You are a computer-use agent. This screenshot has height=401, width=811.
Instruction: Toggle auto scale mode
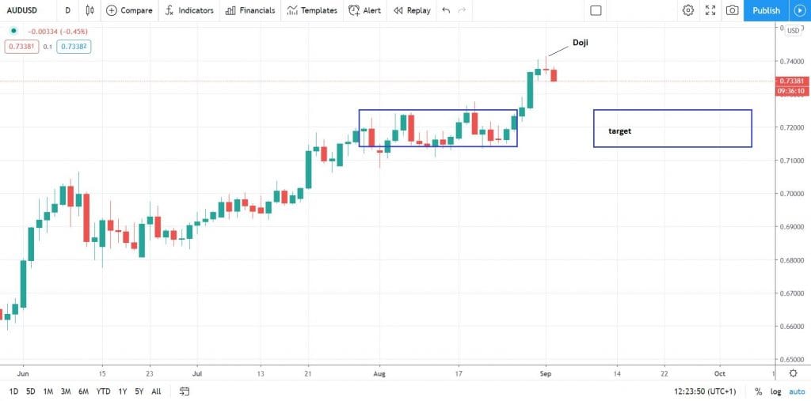[797, 392]
